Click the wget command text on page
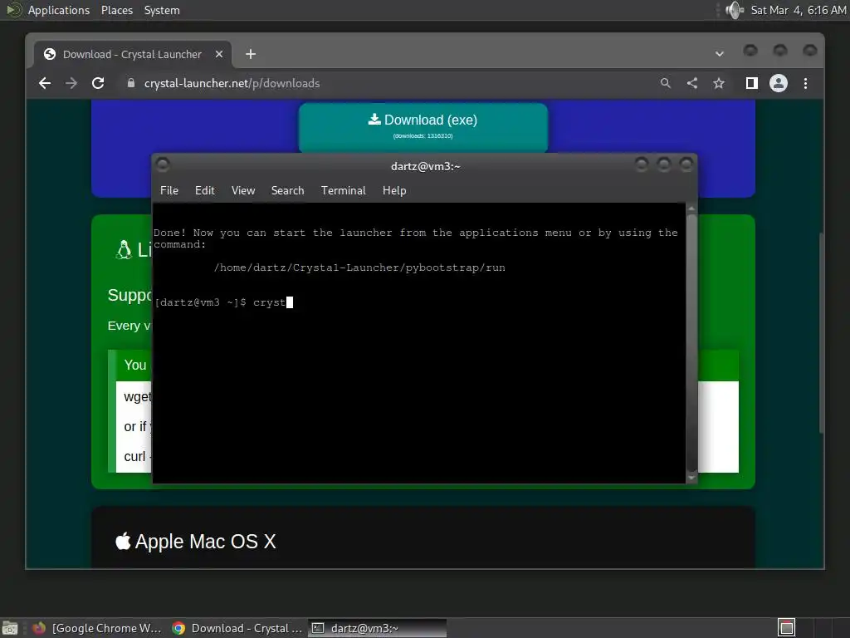Screen dimensions: 850x638 coord(137,396)
